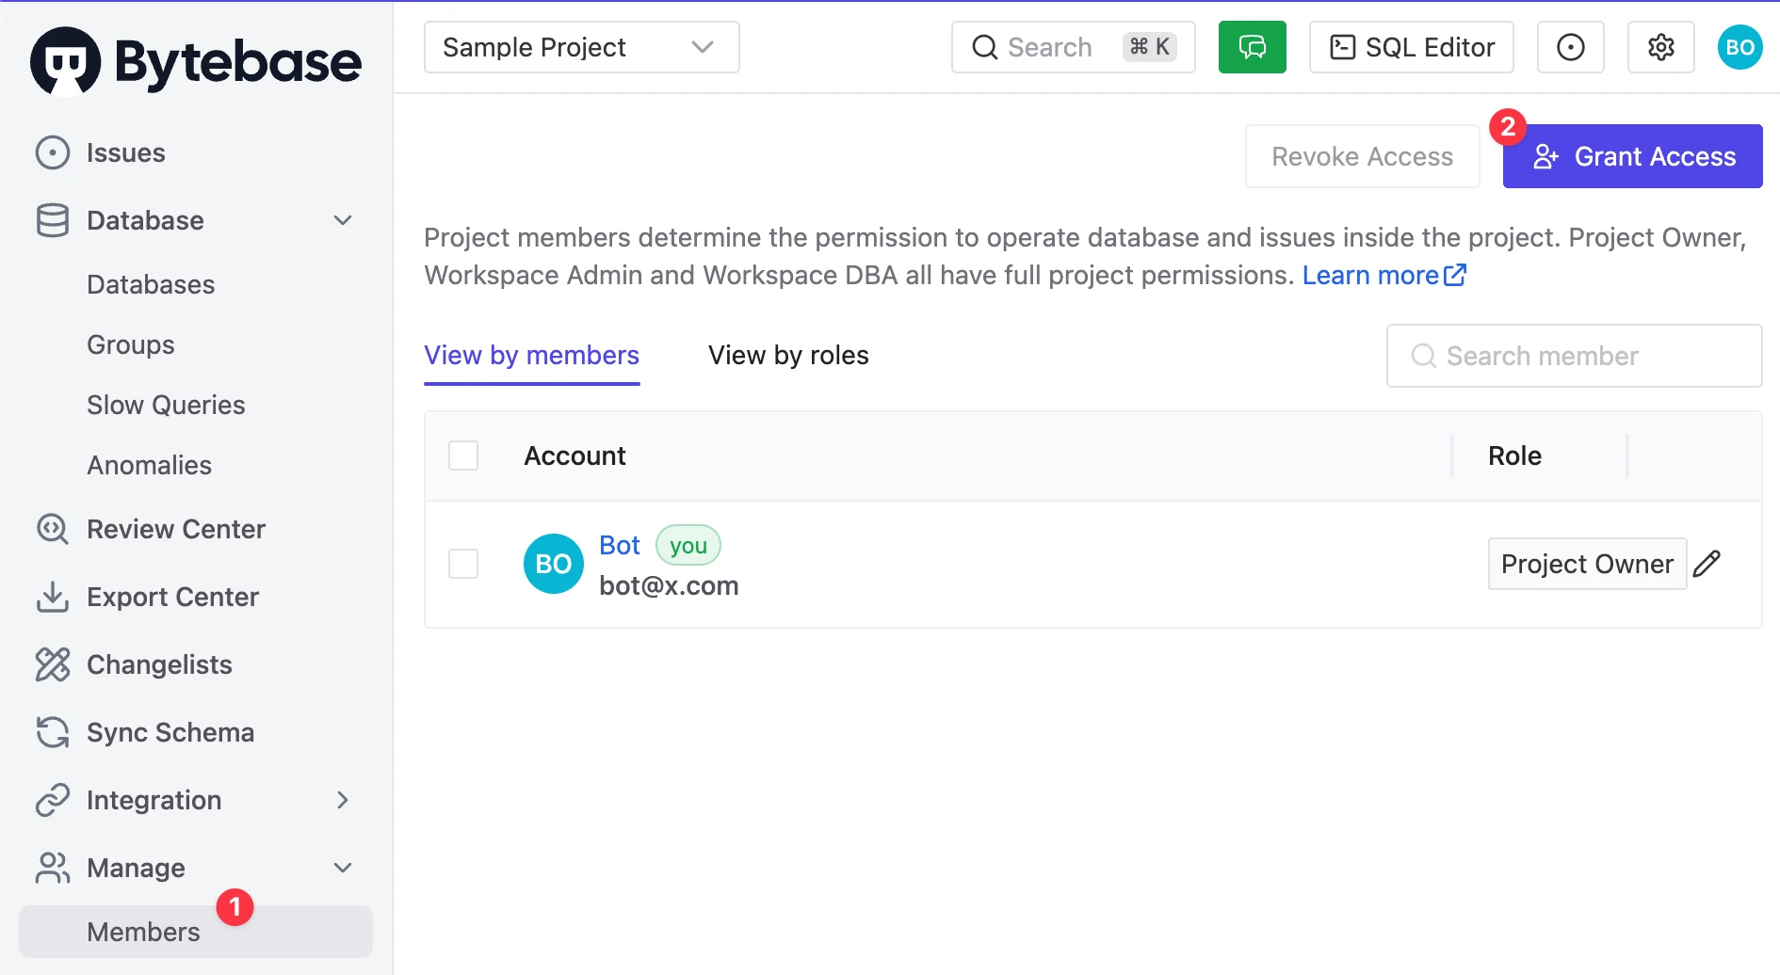
Task: Click the Database cylinder icon
Action: coord(53,220)
